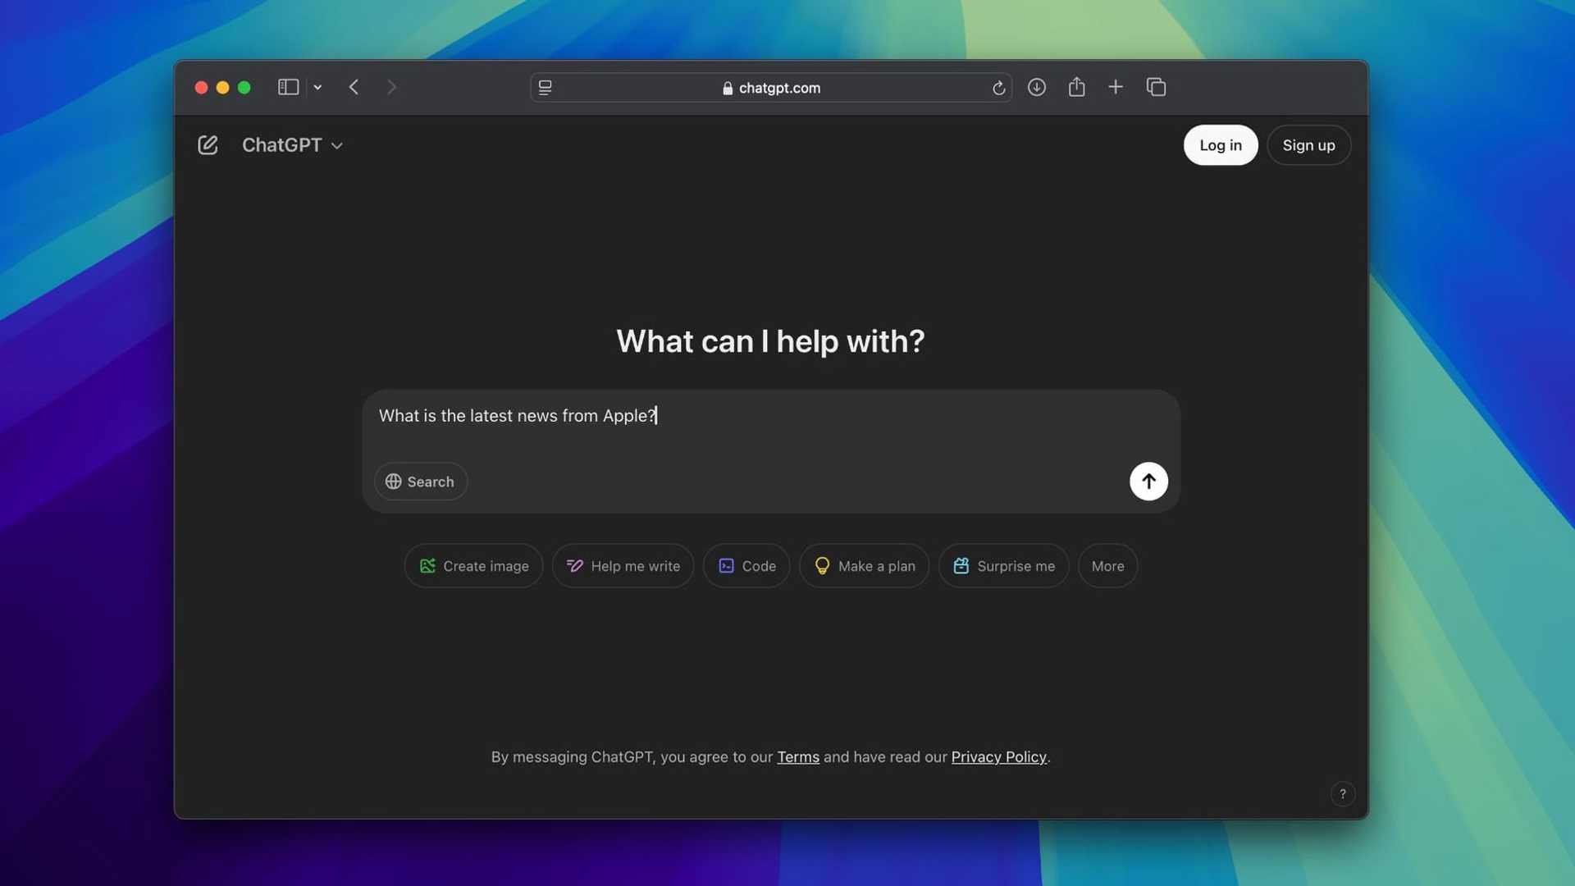The width and height of the screenshot is (1575, 886).
Task: Click the Sign up button
Action: [x=1308, y=144]
